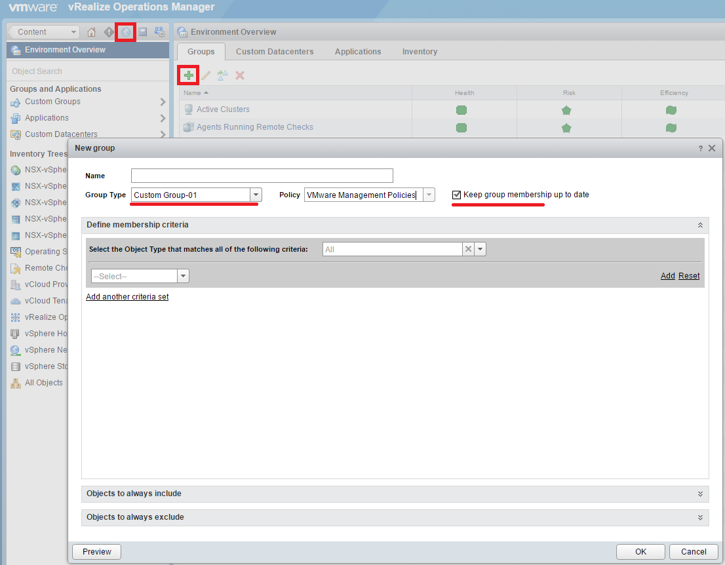Screen dimensions: 725x565
Task: Click the red X delete group icon
Action: 240,75
